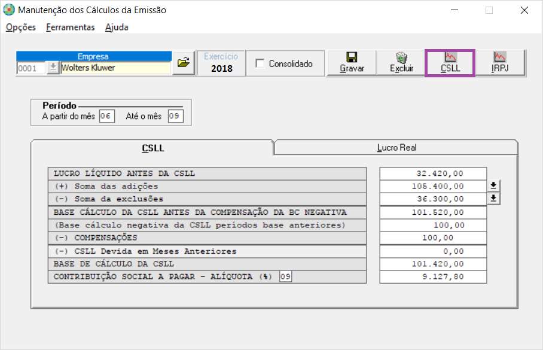
Task: Expand details for Soma das adições
Action: click(x=493, y=185)
